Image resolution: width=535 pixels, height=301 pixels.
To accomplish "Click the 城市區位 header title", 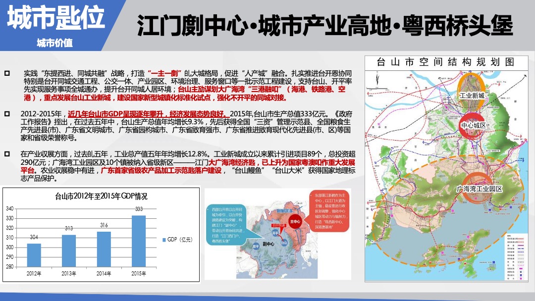I will click(x=55, y=19).
